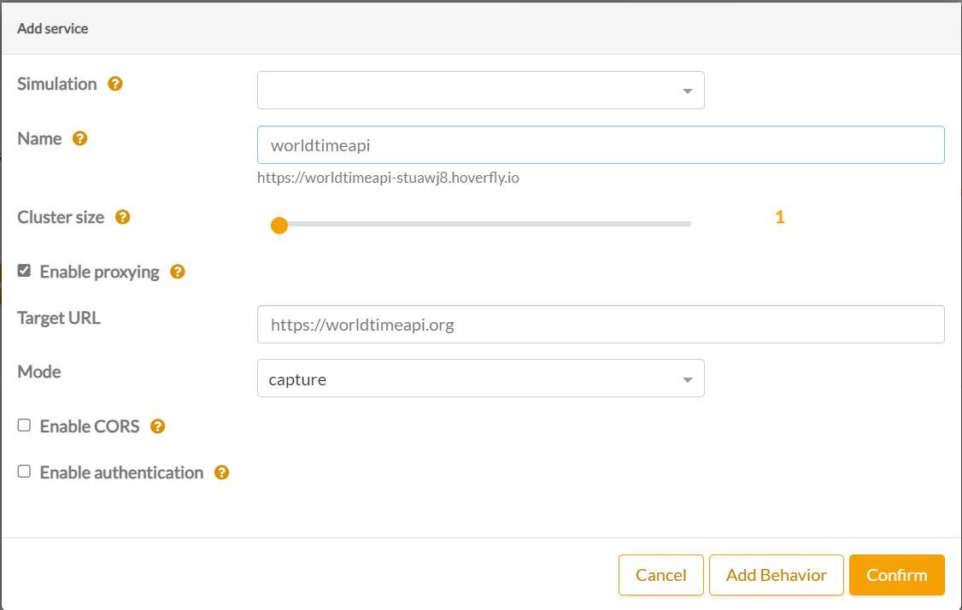Viewport: 962px width, 610px height.
Task: Uncheck the Enable proxying checkbox
Action: point(25,271)
